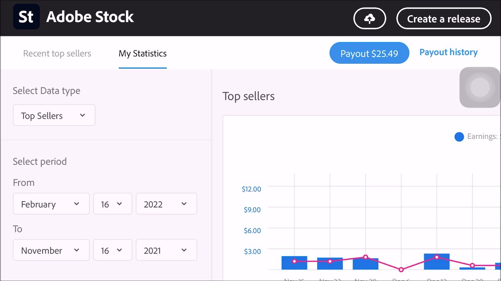
Task: Click the Create a release button
Action: point(443,19)
